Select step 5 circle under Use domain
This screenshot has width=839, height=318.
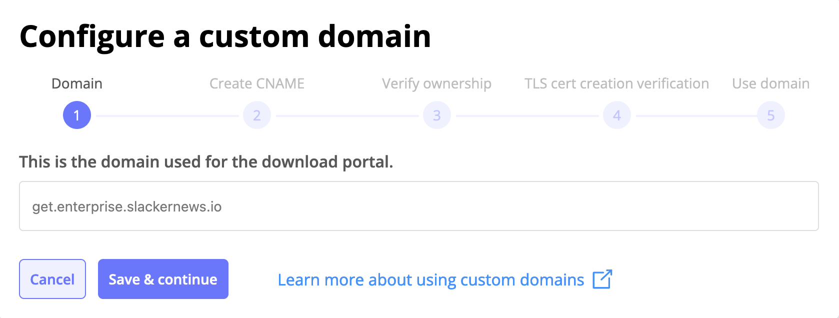tap(770, 114)
